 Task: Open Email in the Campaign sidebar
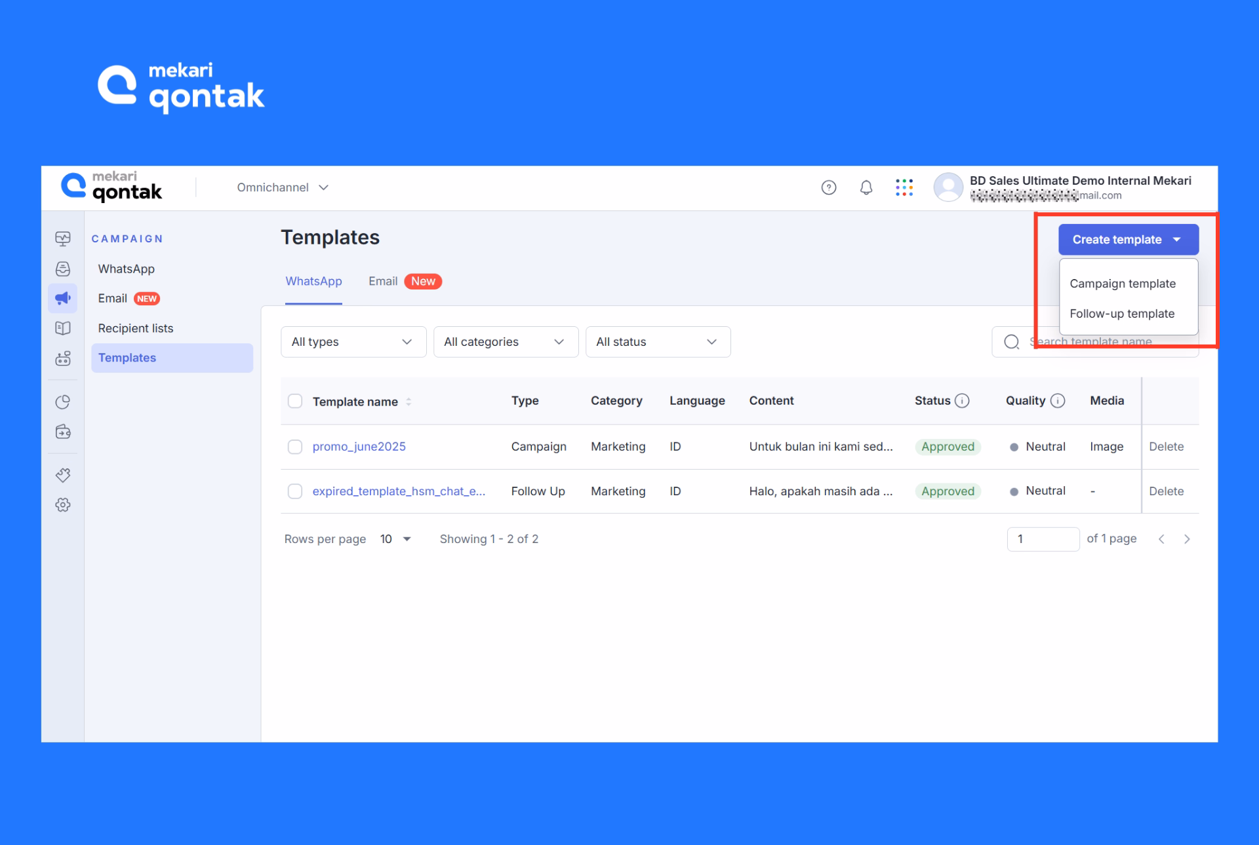pyautogui.click(x=113, y=299)
